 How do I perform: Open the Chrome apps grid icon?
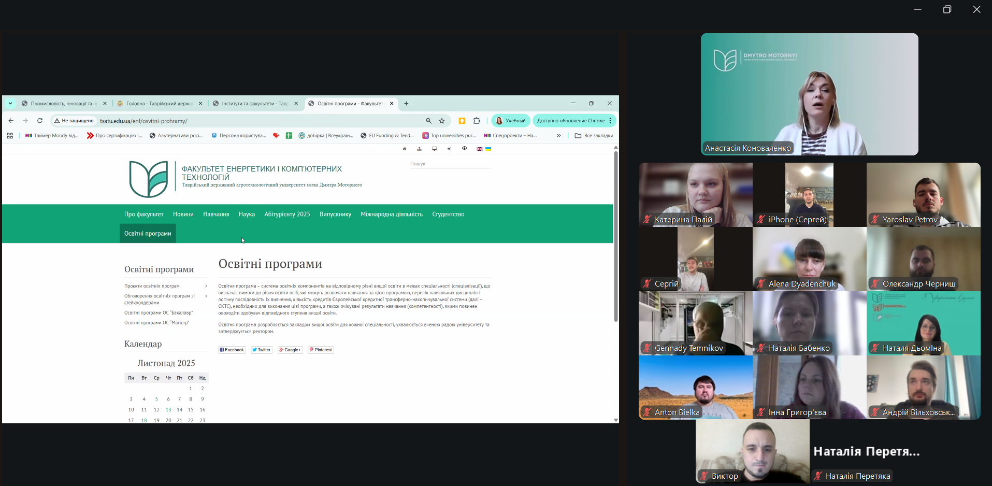tap(10, 136)
